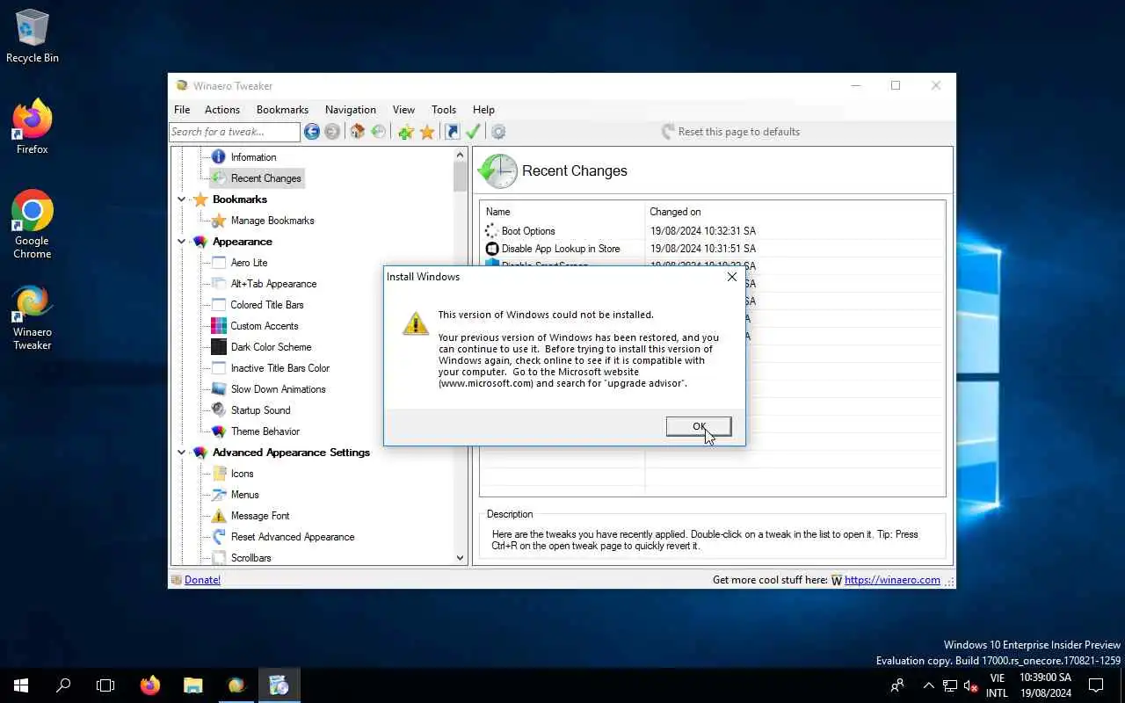1125x703 pixels.
Task: Select Colored Title Bars tree item
Action: (267, 305)
